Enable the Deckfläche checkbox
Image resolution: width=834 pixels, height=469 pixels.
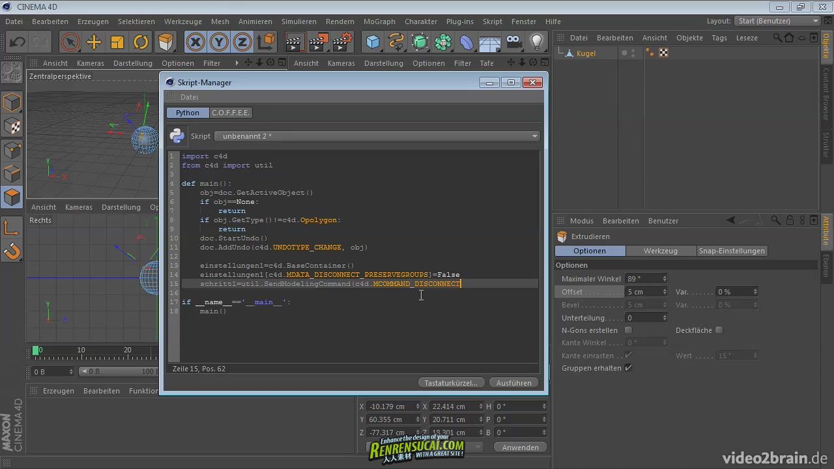[x=719, y=330]
